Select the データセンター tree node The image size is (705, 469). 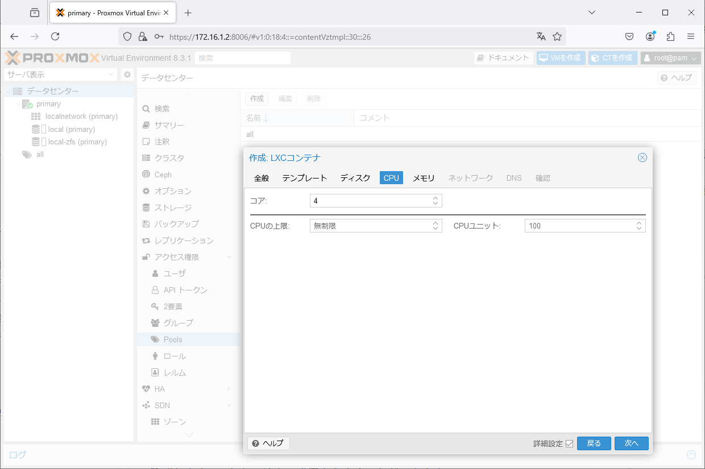(x=52, y=91)
